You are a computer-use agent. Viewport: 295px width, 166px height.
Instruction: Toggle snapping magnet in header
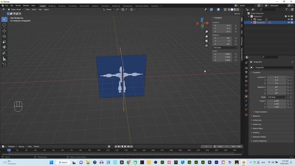click(x=123, y=9)
